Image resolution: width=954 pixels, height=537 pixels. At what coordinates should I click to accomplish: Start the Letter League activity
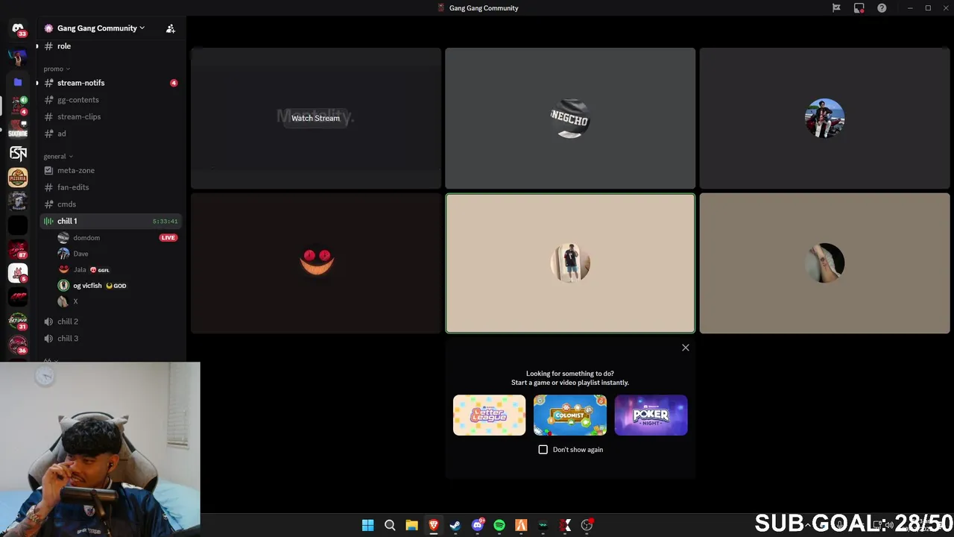(489, 415)
